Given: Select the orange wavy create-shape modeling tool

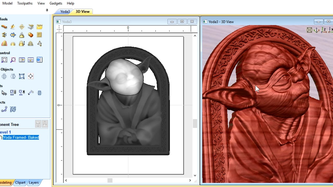Looking at the screenshot, I should tap(4, 27).
